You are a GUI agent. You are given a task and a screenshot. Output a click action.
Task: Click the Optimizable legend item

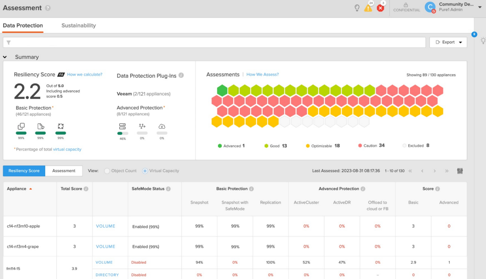[323, 146]
